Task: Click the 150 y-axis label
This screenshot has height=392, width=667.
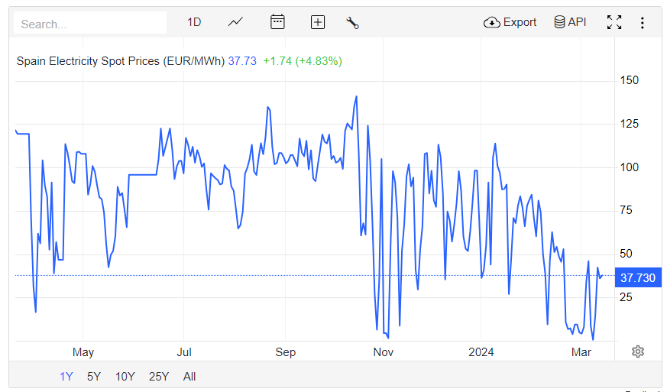Action: (x=629, y=80)
